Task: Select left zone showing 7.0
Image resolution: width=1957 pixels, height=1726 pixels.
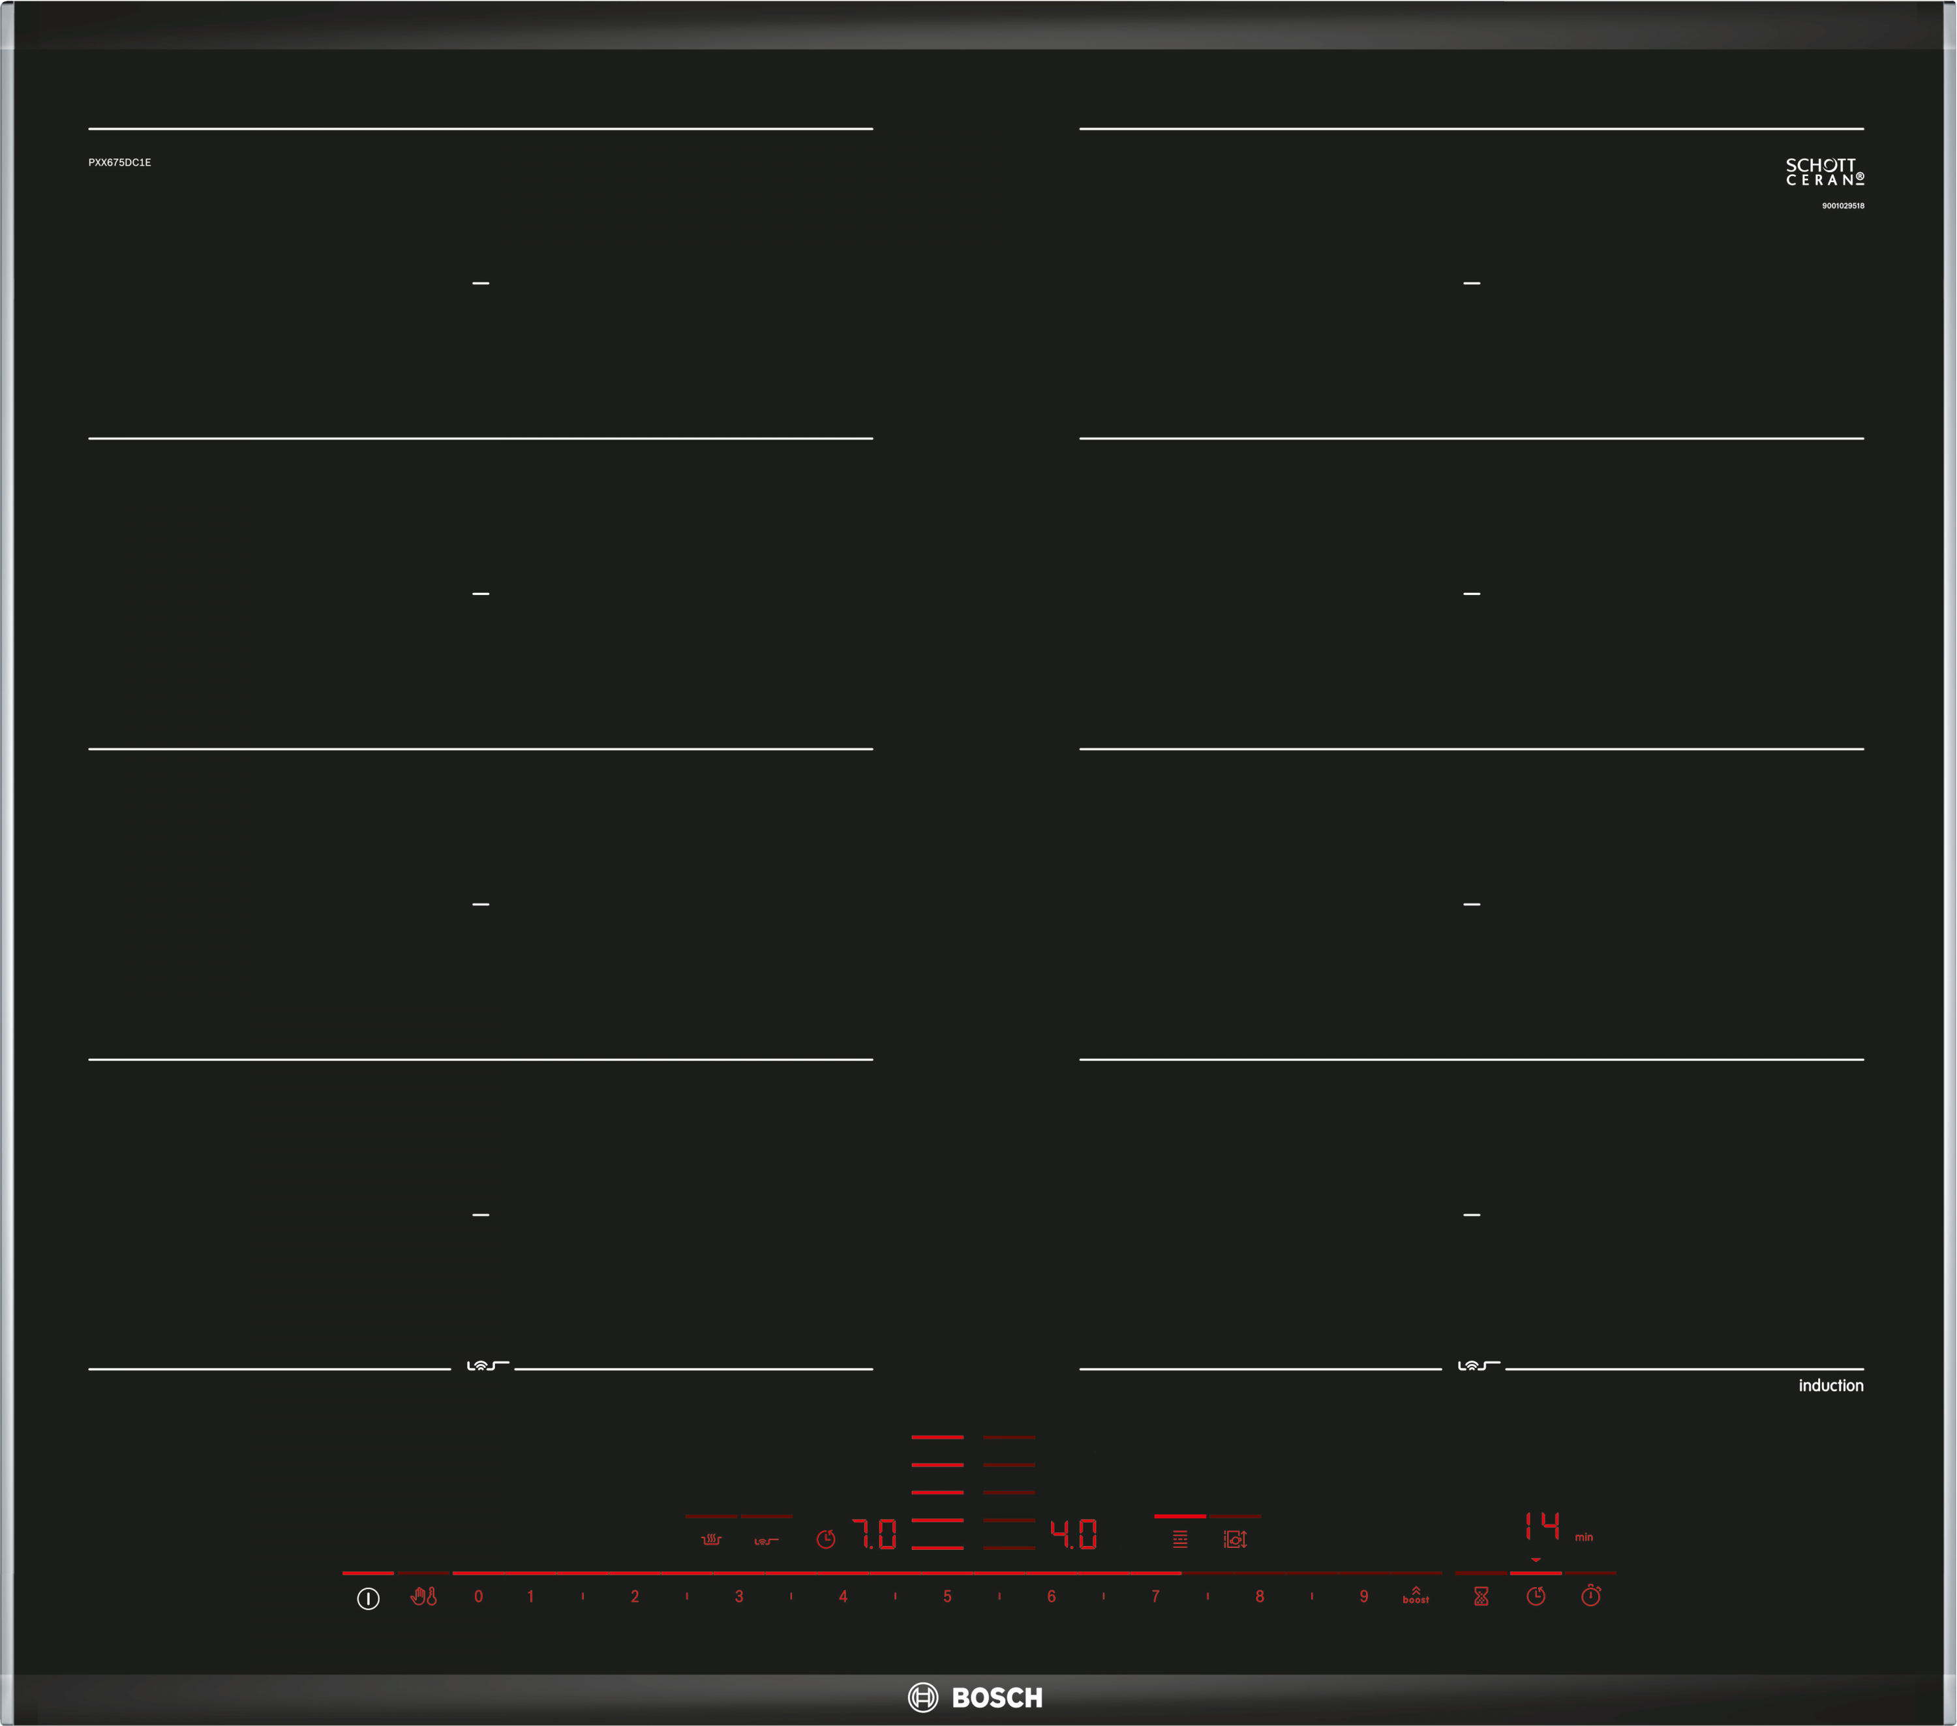Action: pos(874,1534)
